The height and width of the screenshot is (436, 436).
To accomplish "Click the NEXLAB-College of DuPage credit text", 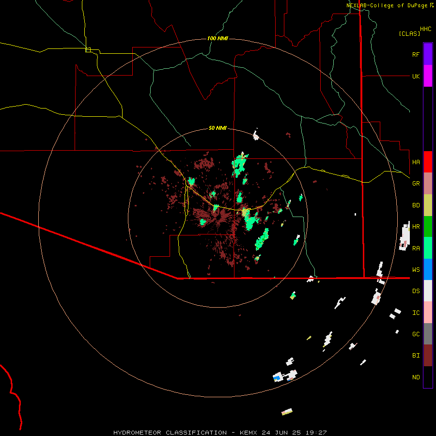I will 387,5.
